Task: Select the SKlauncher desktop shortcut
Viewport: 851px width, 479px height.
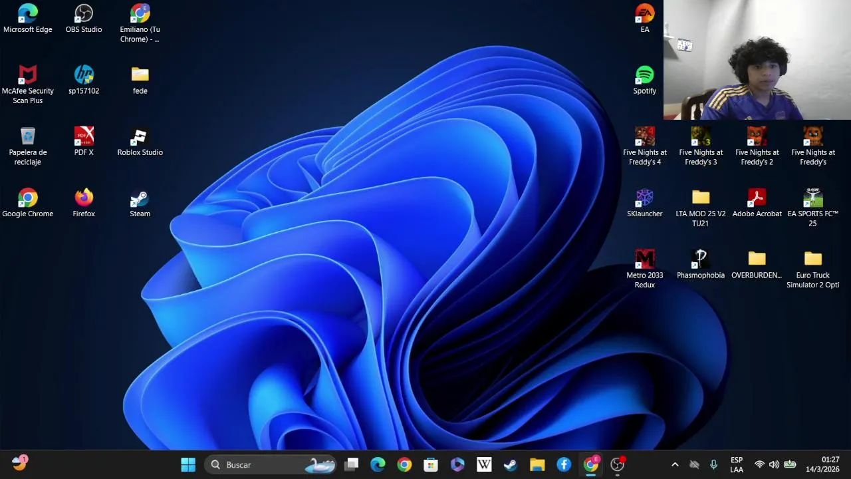Action: pyautogui.click(x=644, y=203)
